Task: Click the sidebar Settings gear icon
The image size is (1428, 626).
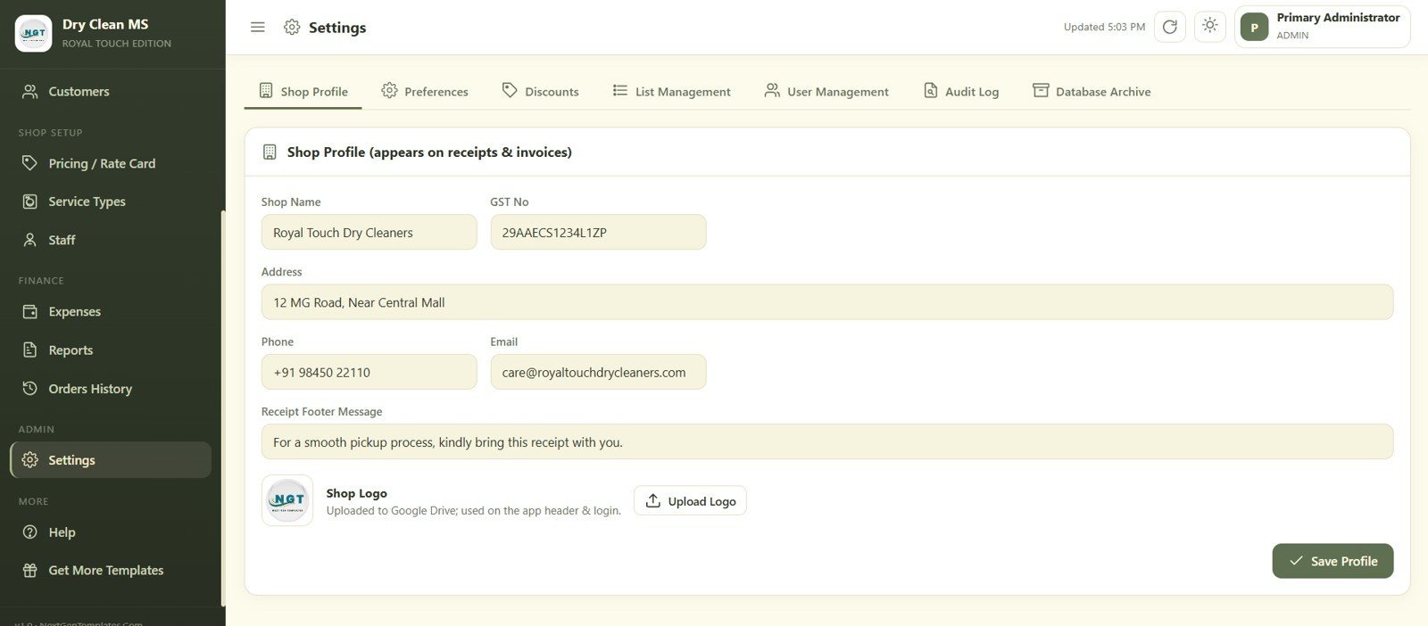Action: tap(30, 460)
